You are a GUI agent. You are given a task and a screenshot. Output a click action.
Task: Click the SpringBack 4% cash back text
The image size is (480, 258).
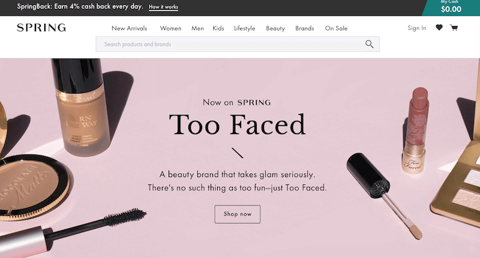[x=80, y=7]
